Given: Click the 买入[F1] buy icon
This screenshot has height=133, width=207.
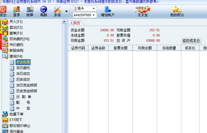Looking at the screenshot, I should (x=5, y=21).
